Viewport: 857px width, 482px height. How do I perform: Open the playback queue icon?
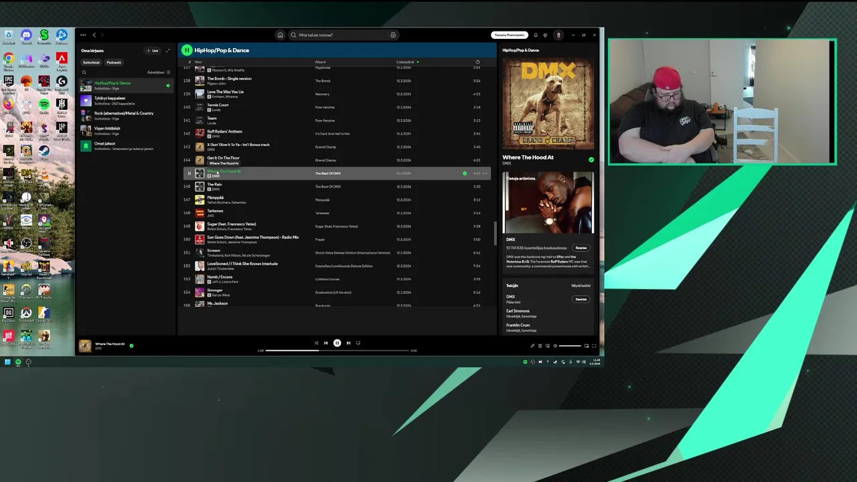coord(540,346)
